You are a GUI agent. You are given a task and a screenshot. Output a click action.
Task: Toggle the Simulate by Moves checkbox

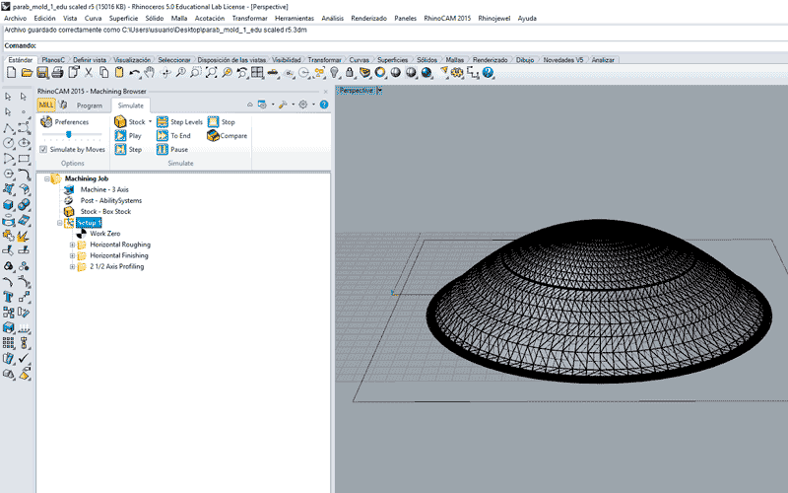(x=43, y=150)
